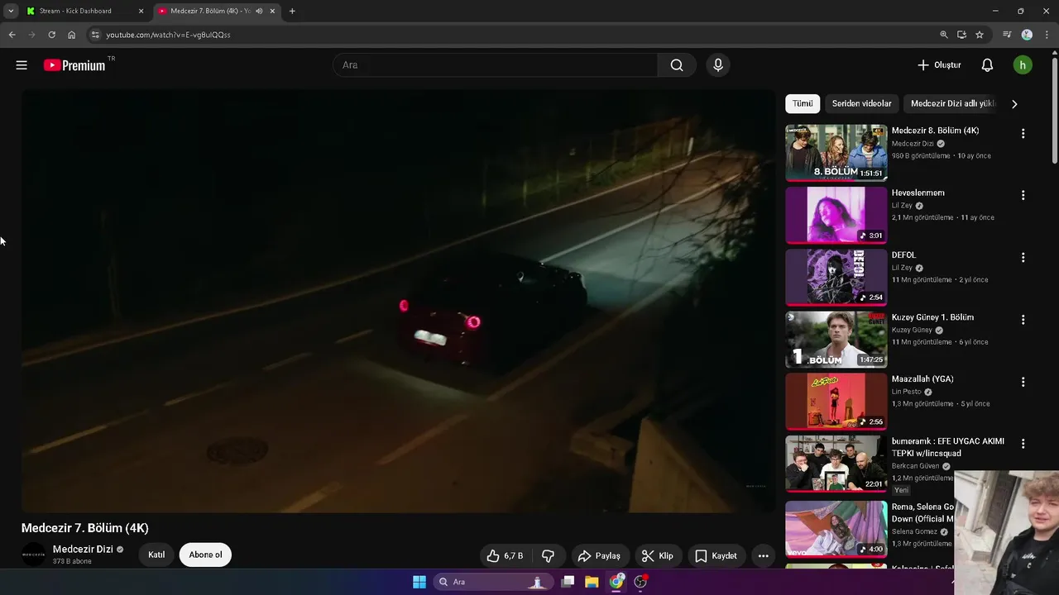Image resolution: width=1059 pixels, height=595 pixels.
Task: Open the browser home page button
Action: click(71, 35)
